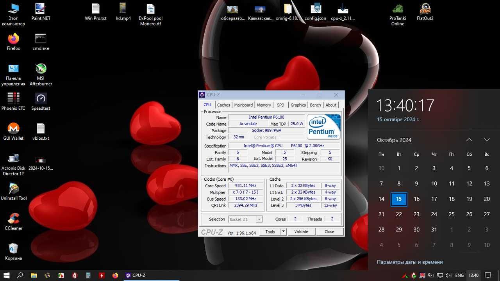500x281 pixels.
Task: Click the Intel Pentium inside logo
Action: point(324,127)
